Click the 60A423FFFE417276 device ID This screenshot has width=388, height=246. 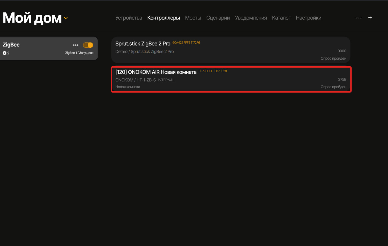click(x=186, y=42)
